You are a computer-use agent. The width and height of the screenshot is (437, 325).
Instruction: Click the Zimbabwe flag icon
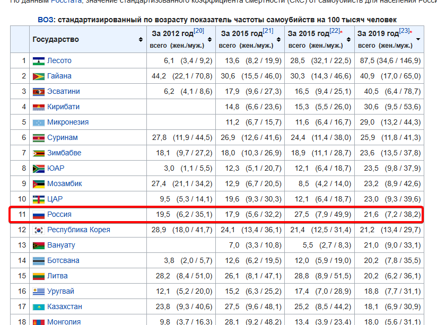(38, 153)
